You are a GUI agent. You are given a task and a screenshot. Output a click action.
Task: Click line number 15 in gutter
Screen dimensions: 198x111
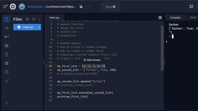[50, 66]
